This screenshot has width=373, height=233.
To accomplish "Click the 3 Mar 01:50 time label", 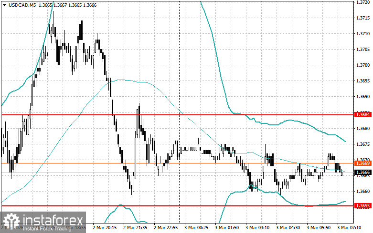I will click(x=227, y=228).
